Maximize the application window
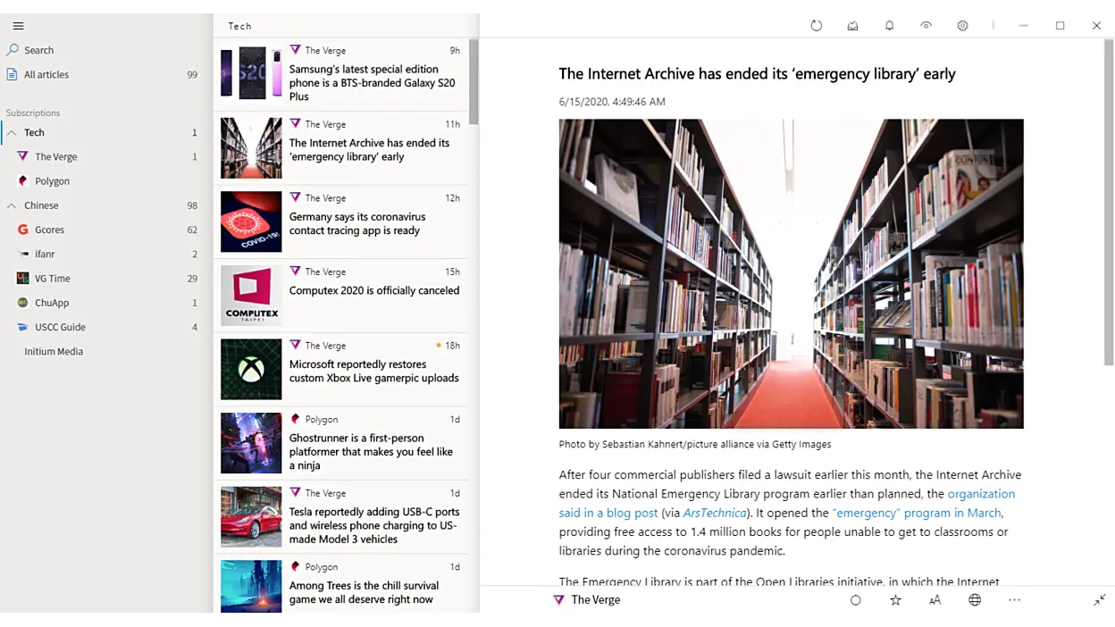Image resolution: width=1115 pixels, height=627 pixels. (1060, 26)
